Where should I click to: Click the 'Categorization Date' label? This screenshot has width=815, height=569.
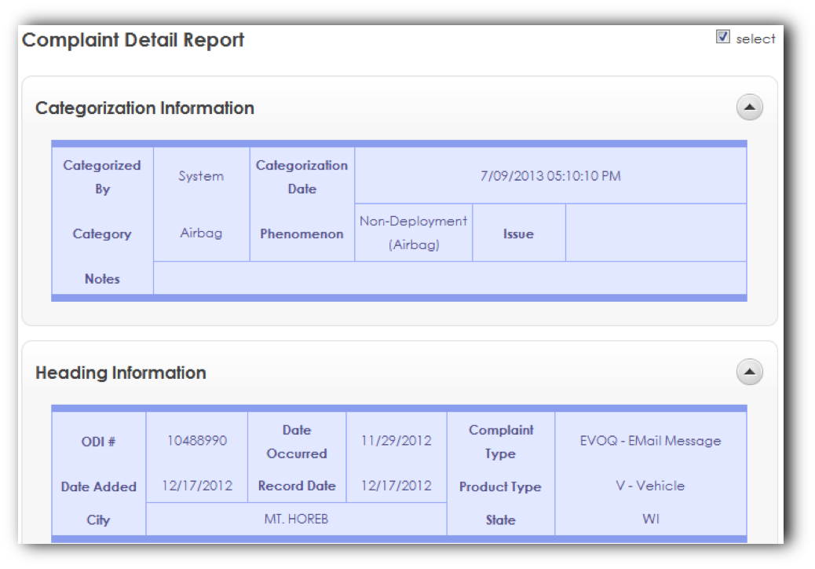pos(302,177)
